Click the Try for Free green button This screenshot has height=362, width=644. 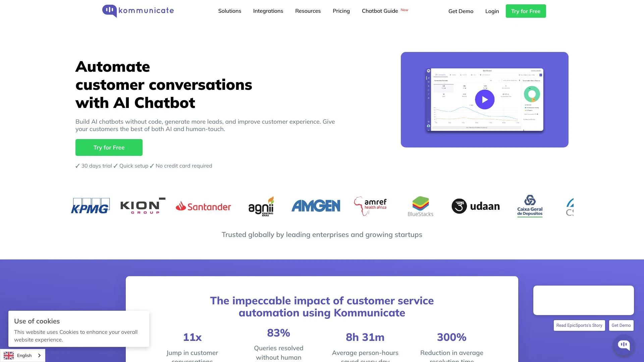pyautogui.click(x=109, y=147)
